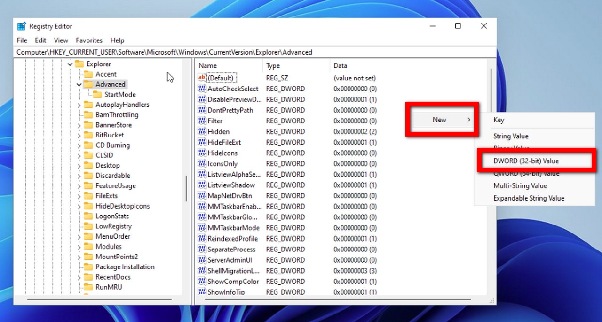This screenshot has height=322, width=602.
Task: Open the Favorites menu
Action: 89,40
